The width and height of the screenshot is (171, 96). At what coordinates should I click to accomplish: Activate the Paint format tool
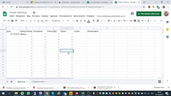16,21
